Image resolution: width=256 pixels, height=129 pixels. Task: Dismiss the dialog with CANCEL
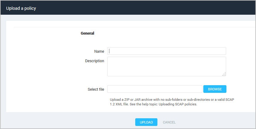pyautogui.click(x=169, y=122)
